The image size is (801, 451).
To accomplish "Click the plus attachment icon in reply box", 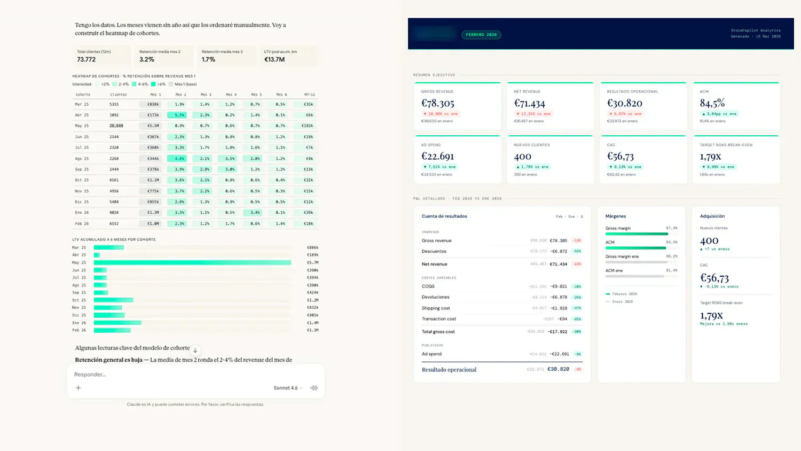I will click(x=78, y=388).
